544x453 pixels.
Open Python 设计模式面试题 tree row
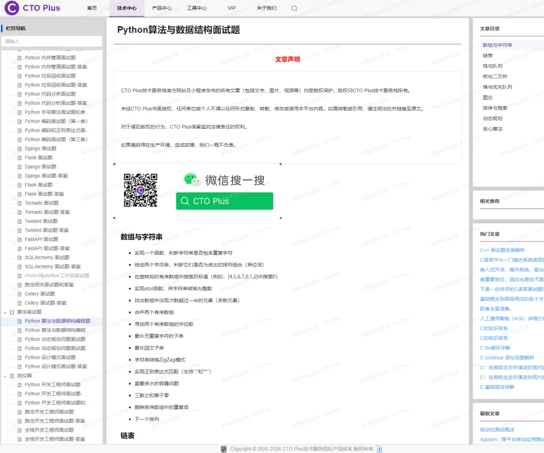[x=50, y=357]
